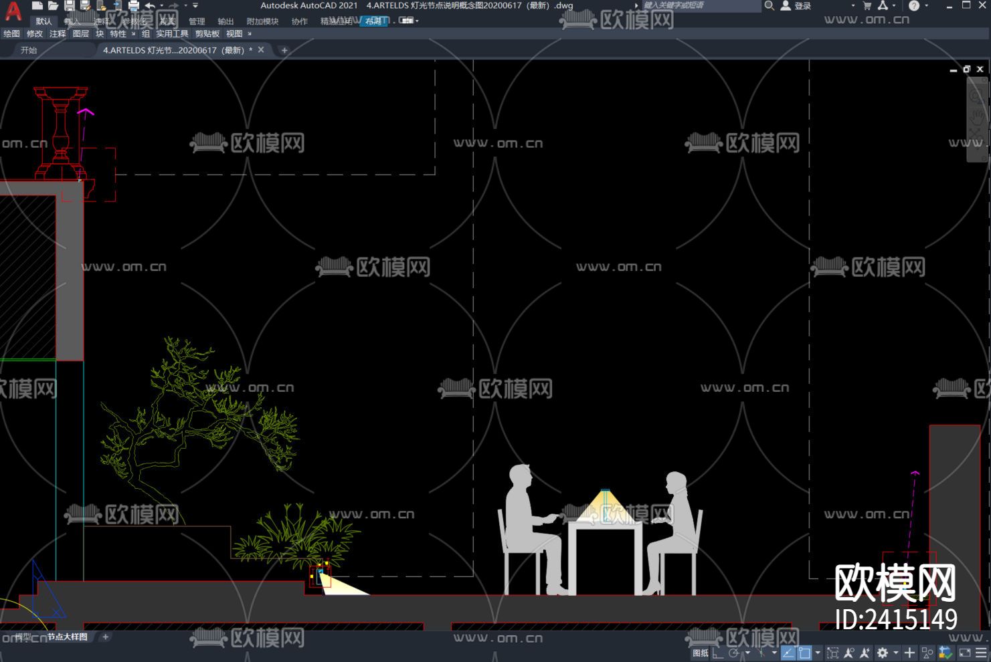Click the customization menu icon in status bar
Viewport: 991px width, 662px height.
tap(981, 653)
